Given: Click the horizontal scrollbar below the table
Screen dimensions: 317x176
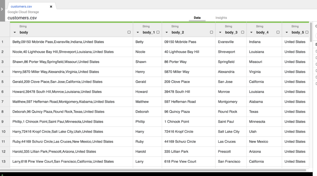Looking at the screenshot, I should pyautogui.click(x=153, y=170).
